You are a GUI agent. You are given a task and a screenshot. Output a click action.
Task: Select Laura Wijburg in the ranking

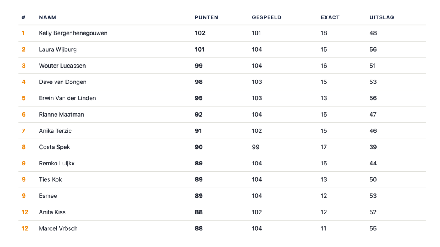[x=58, y=49]
